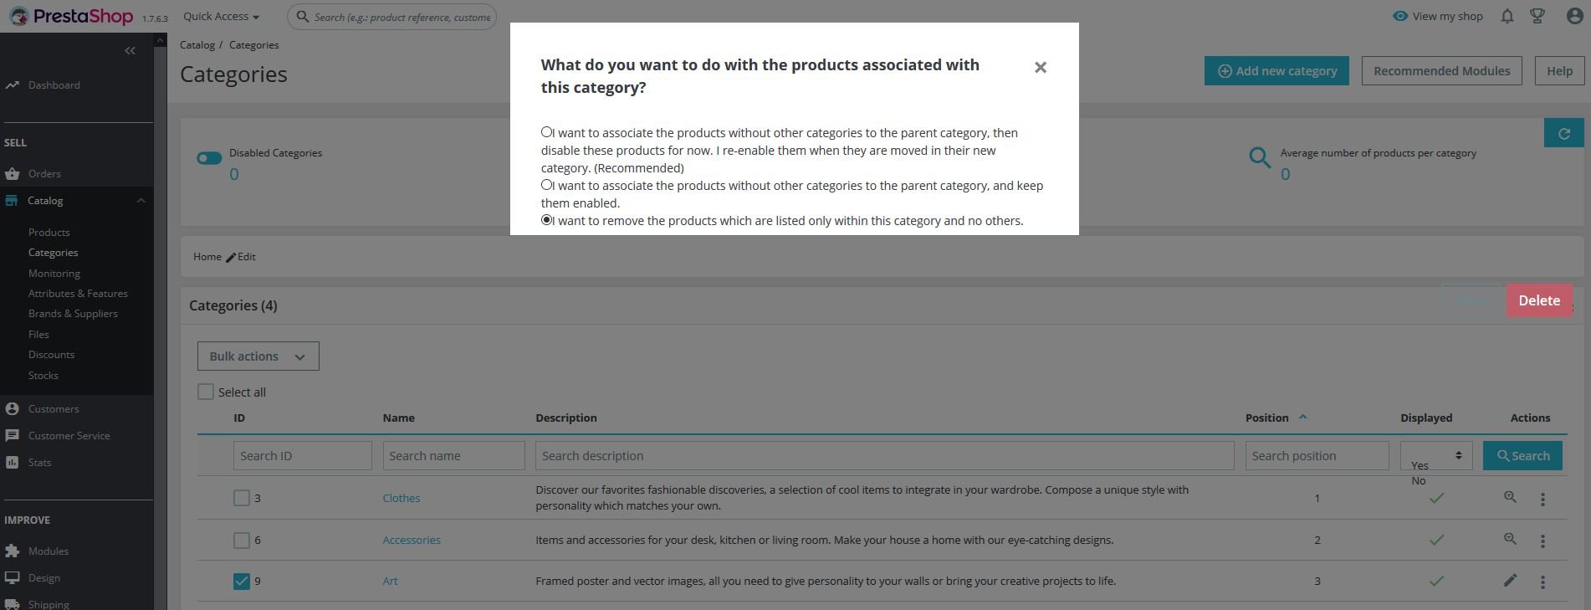This screenshot has height=610, width=1591.
Task: Tick the checkbox for Clothes category
Action: click(242, 498)
